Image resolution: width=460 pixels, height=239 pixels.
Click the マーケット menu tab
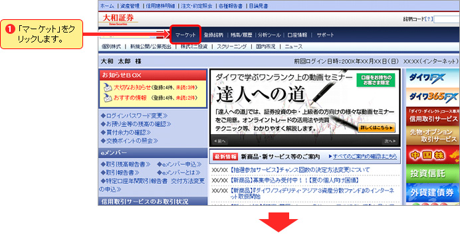pyautogui.click(x=185, y=35)
